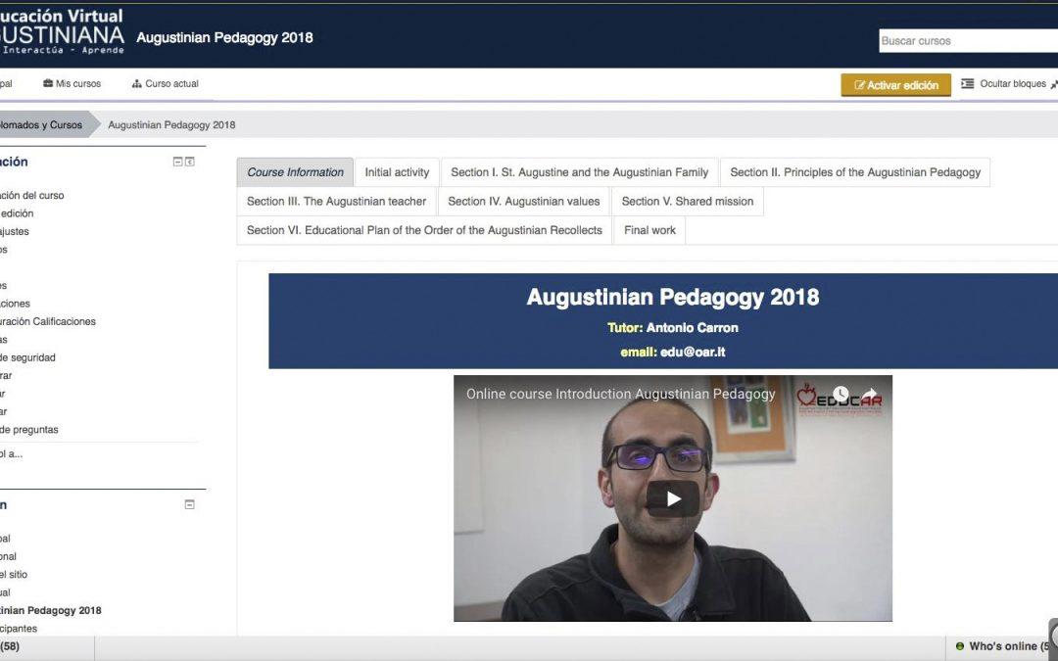Expand the bottom-left (58) panel
The width and height of the screenshot is (1058, 661).
pos(44,646)
